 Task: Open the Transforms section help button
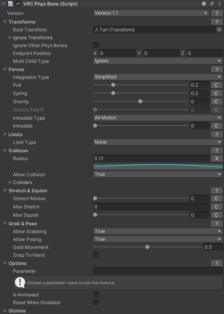[217, 22]
